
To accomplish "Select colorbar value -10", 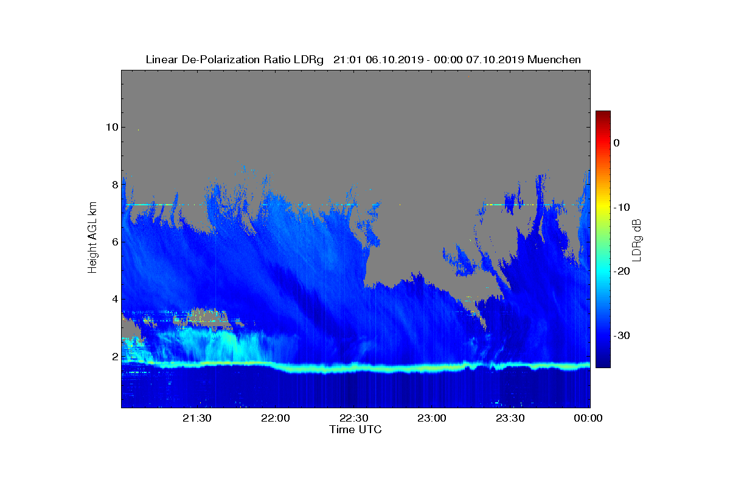I will point(621,207).
